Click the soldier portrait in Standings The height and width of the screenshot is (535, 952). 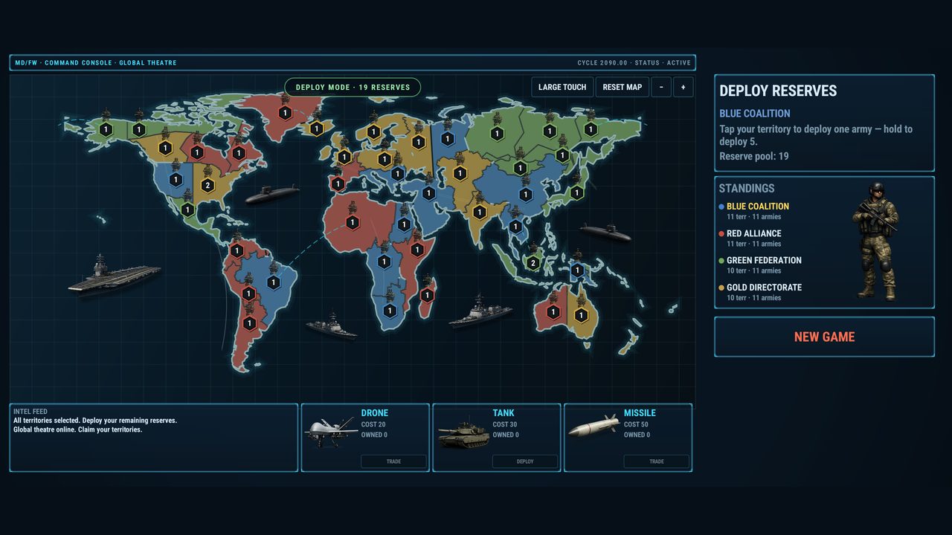click(x=875, y=241)
